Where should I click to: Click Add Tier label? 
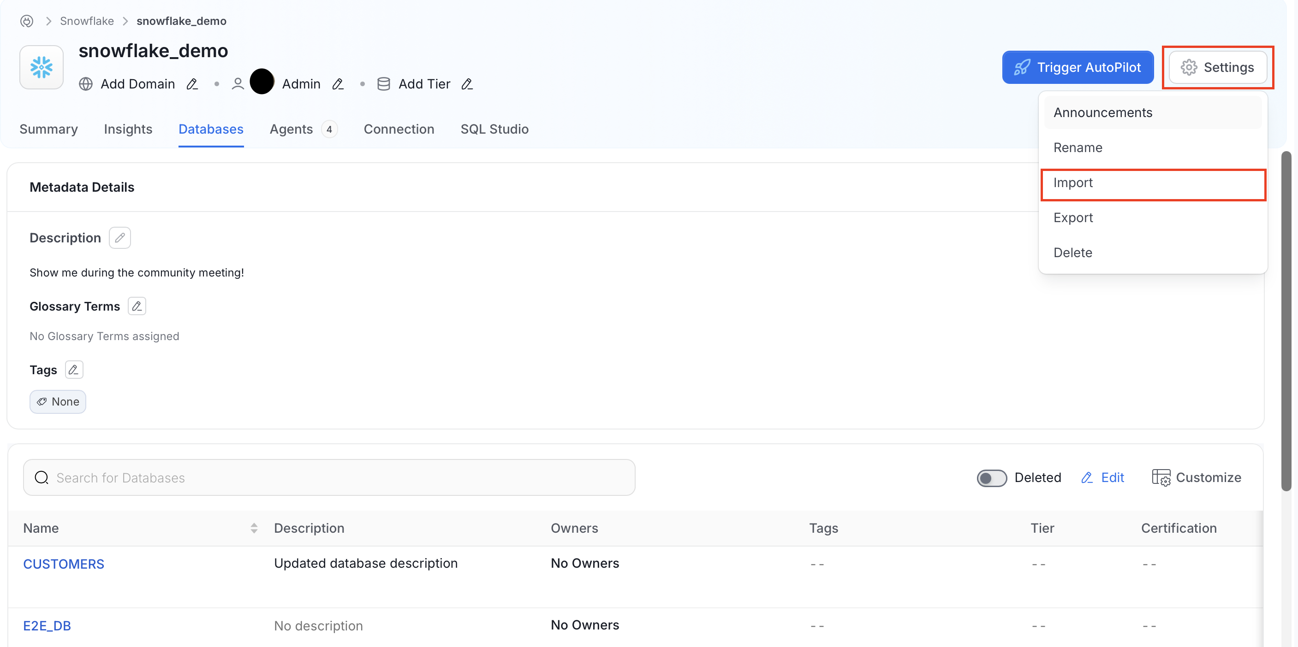point(424,84)
